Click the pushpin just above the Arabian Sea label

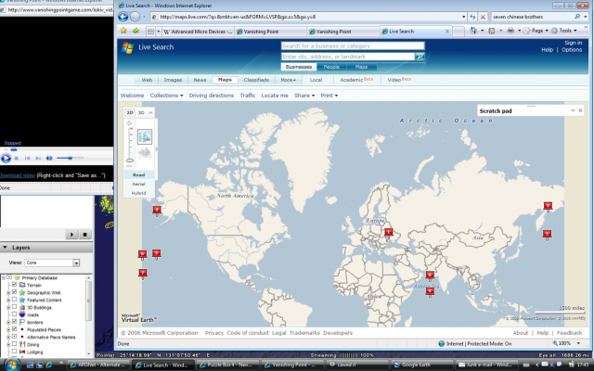point(430,275)
